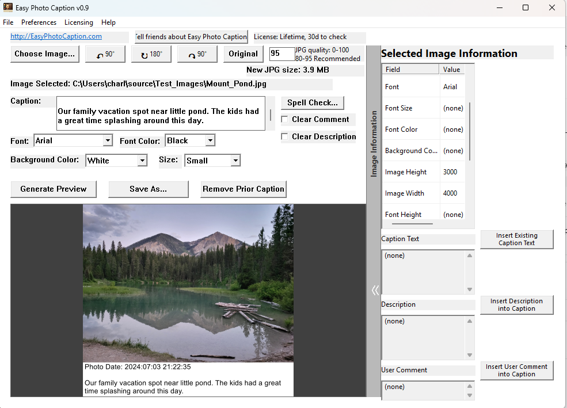Select the Font Height row
This screenshot has width=567, height=408.
coord(424,215)
